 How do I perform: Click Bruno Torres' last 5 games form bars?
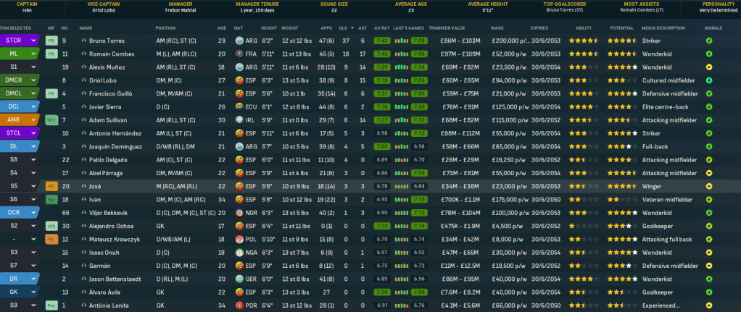[x=410, y=41]
